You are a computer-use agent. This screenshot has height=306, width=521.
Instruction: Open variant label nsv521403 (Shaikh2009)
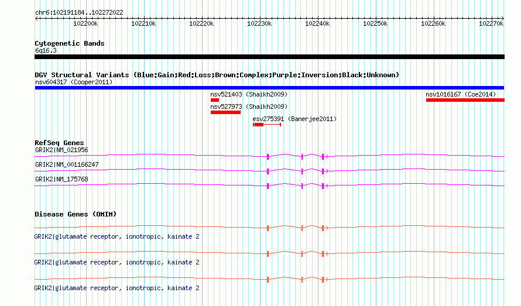249,94
